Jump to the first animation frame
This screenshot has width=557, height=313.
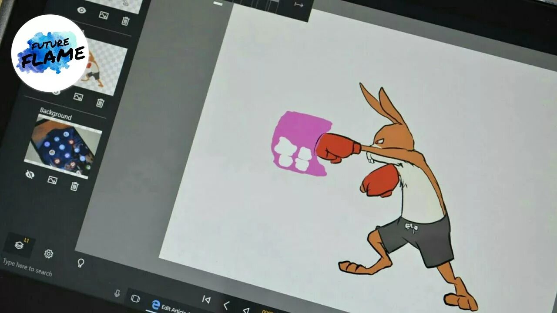point(207,299)
